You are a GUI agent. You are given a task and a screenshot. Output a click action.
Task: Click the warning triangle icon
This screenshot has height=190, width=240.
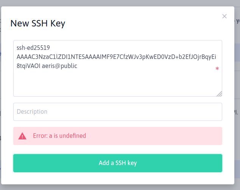pos(23,136)
